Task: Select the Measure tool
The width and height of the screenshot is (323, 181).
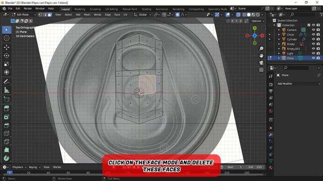Action: [7, 90]
